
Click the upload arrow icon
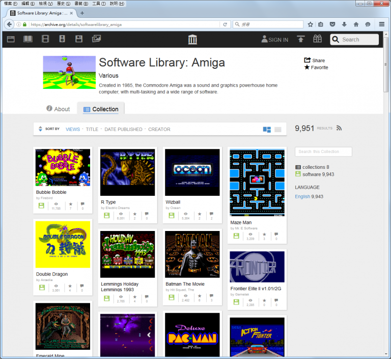coord(301,39)
